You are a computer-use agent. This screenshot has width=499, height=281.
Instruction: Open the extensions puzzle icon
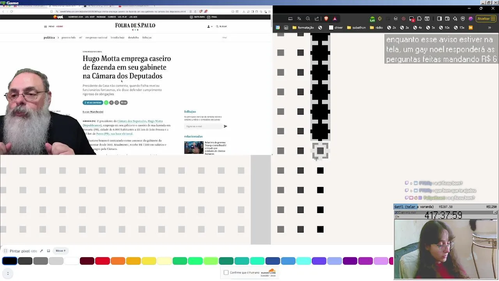(x=419, y=18)
